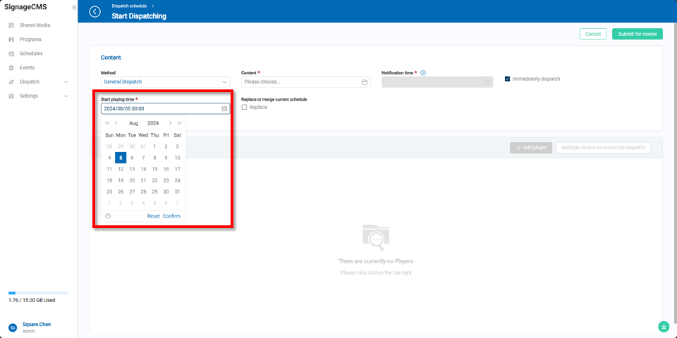This screenshot has width=677, height=338.
Task: Uncheck Immediately dispatch checkbox
Action: (508, 79)
